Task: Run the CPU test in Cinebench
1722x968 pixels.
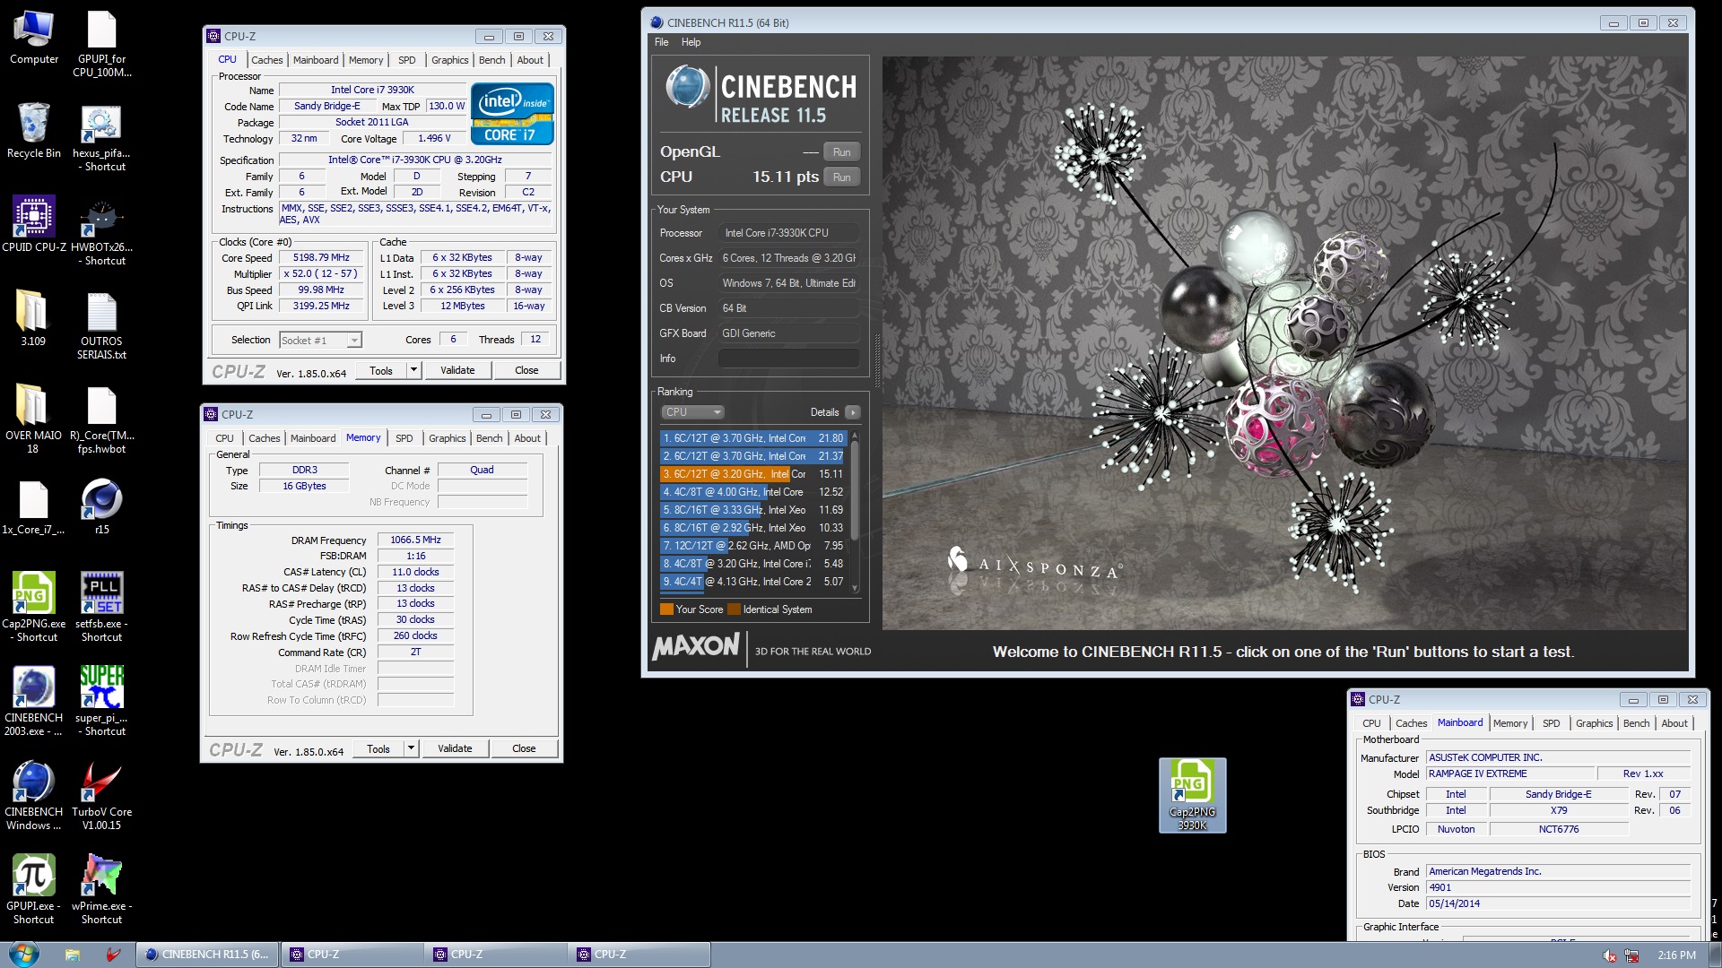Action: [x=841, y=177]
